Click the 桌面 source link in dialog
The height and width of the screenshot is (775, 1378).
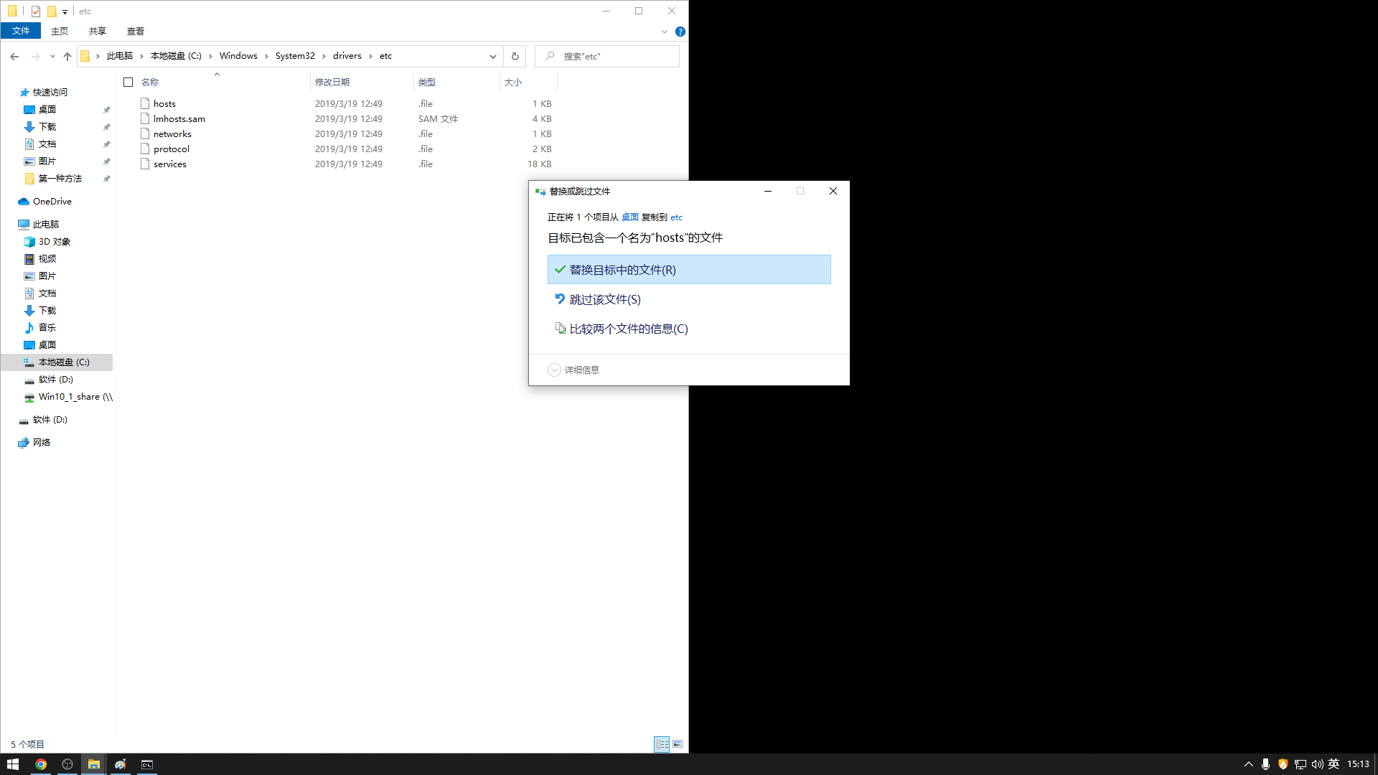(x=630, y=217)
